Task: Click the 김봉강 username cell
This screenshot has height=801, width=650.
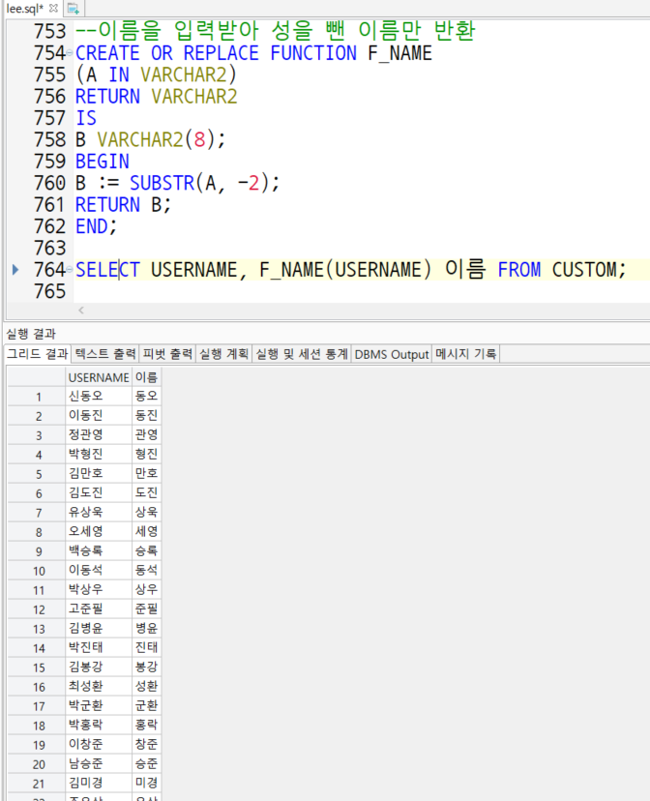Action: click(99, 667)
